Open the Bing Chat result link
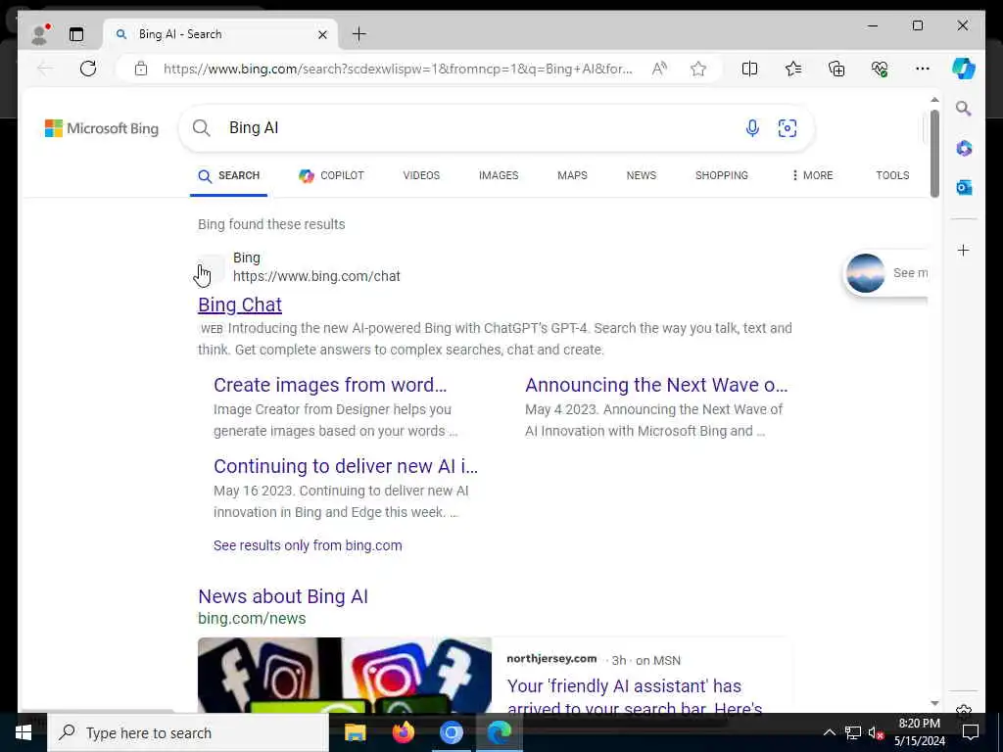The height and width of the screenshot is (752, 1003). coord(240,305)
